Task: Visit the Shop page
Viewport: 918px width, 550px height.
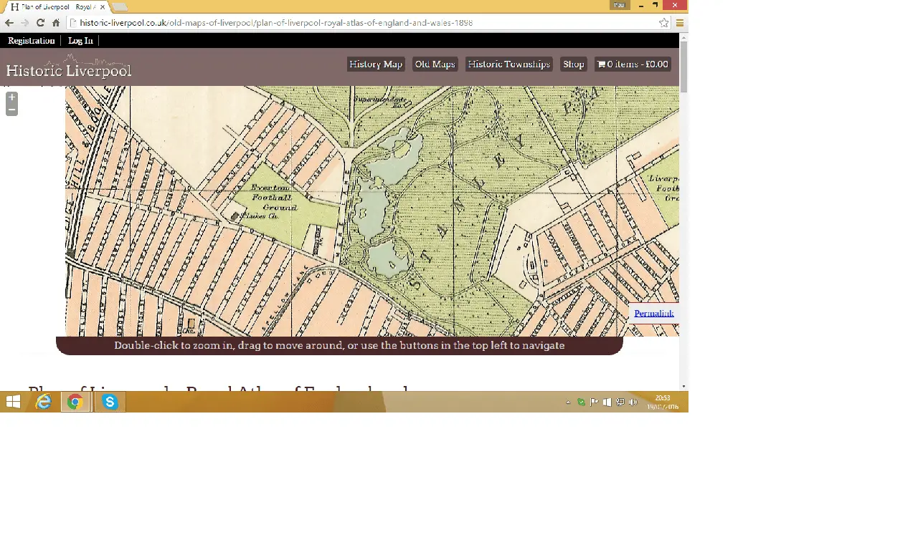Action: coord(573,64)
